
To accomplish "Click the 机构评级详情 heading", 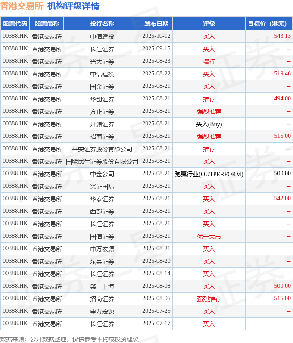I will point(73,6).
